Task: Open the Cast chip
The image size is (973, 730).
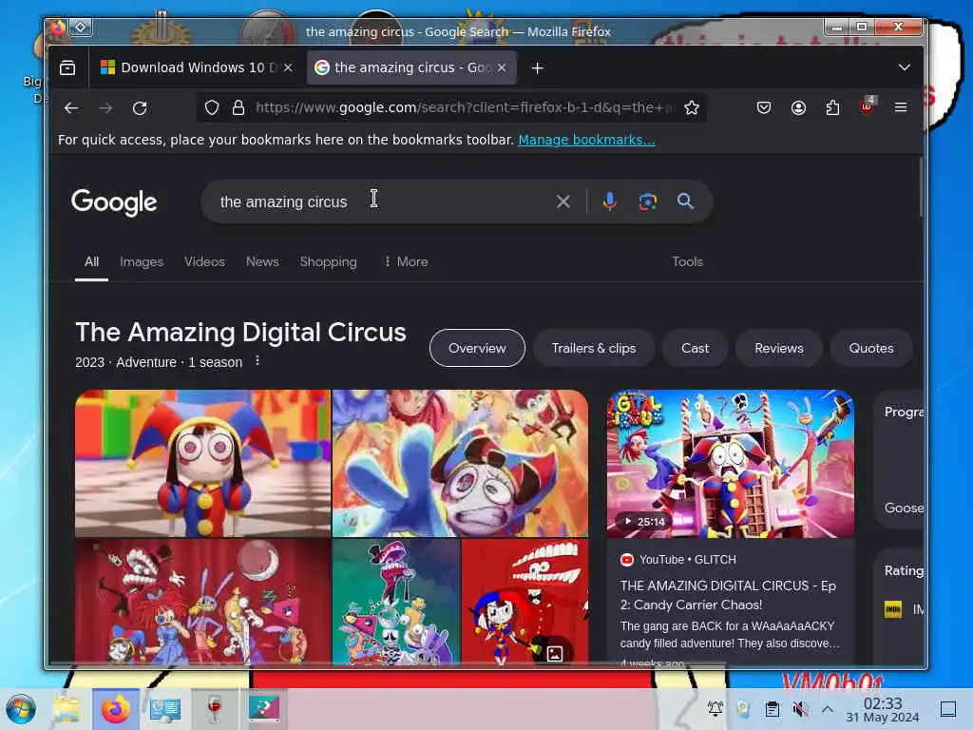Action: (x=695, y=348)
